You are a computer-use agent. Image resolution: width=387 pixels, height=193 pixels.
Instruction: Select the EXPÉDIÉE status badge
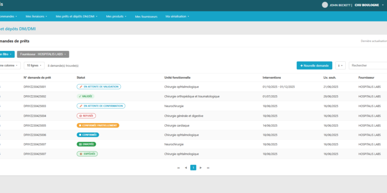pos(87,154)
